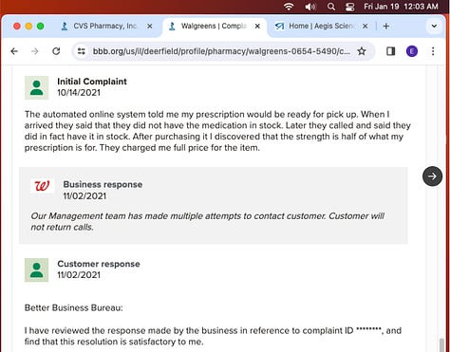450x352 pixels.
Task: Close the Aegis Sciences tab
Action: [x=366, y=27]
